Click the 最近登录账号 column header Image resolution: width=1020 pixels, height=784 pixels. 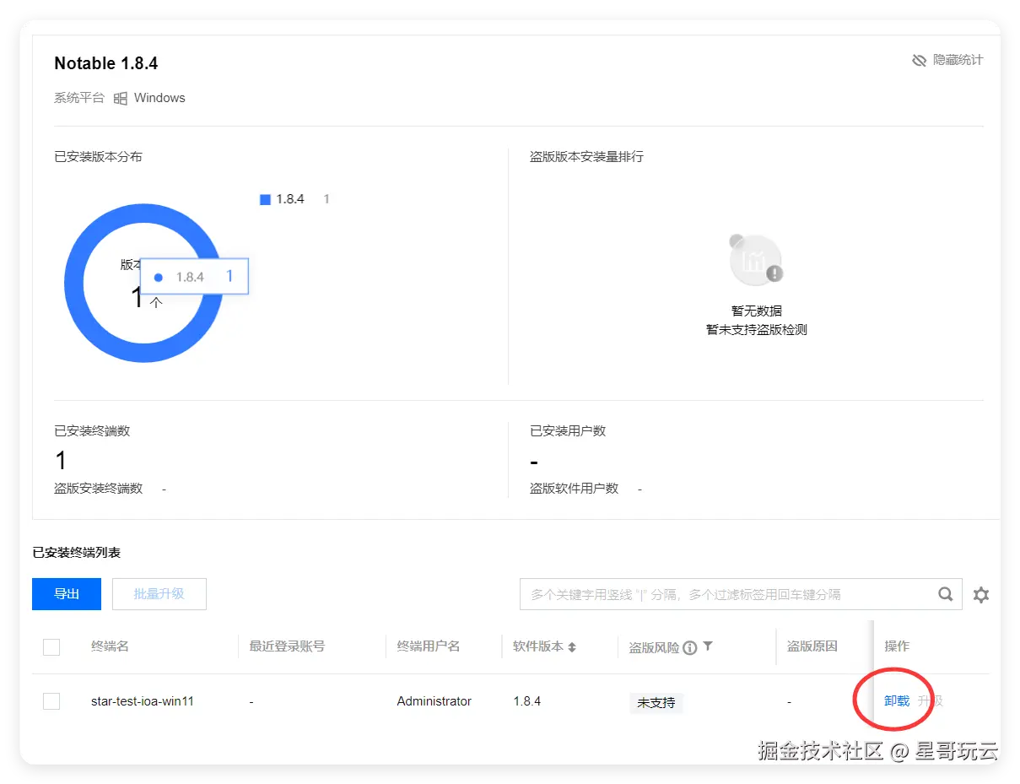coord(287,646)
